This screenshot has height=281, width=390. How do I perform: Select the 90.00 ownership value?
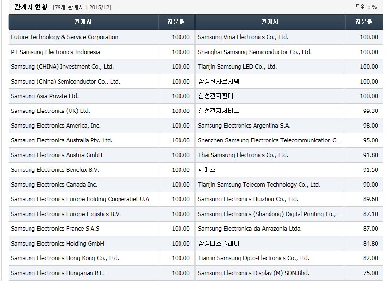coord(371,185)
